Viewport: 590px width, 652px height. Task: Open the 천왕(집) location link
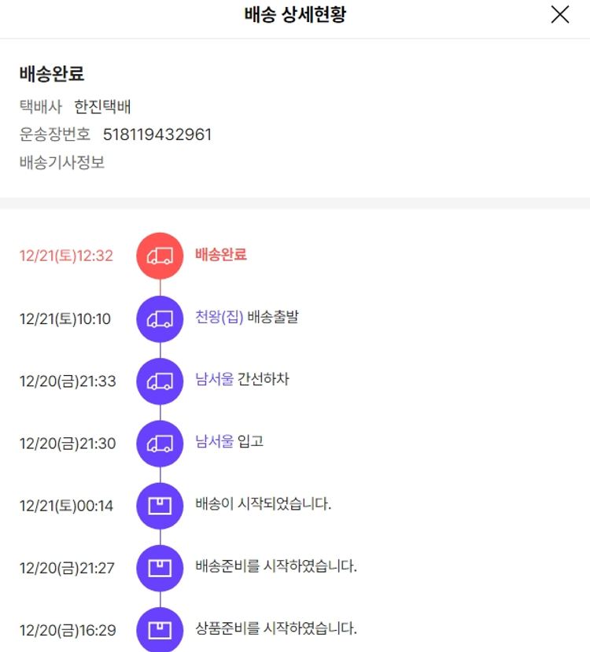pyautogui.click(x=219, y=318)
